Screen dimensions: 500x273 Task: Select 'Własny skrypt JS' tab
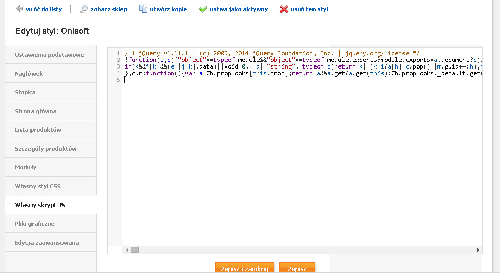tap(51, 205)
